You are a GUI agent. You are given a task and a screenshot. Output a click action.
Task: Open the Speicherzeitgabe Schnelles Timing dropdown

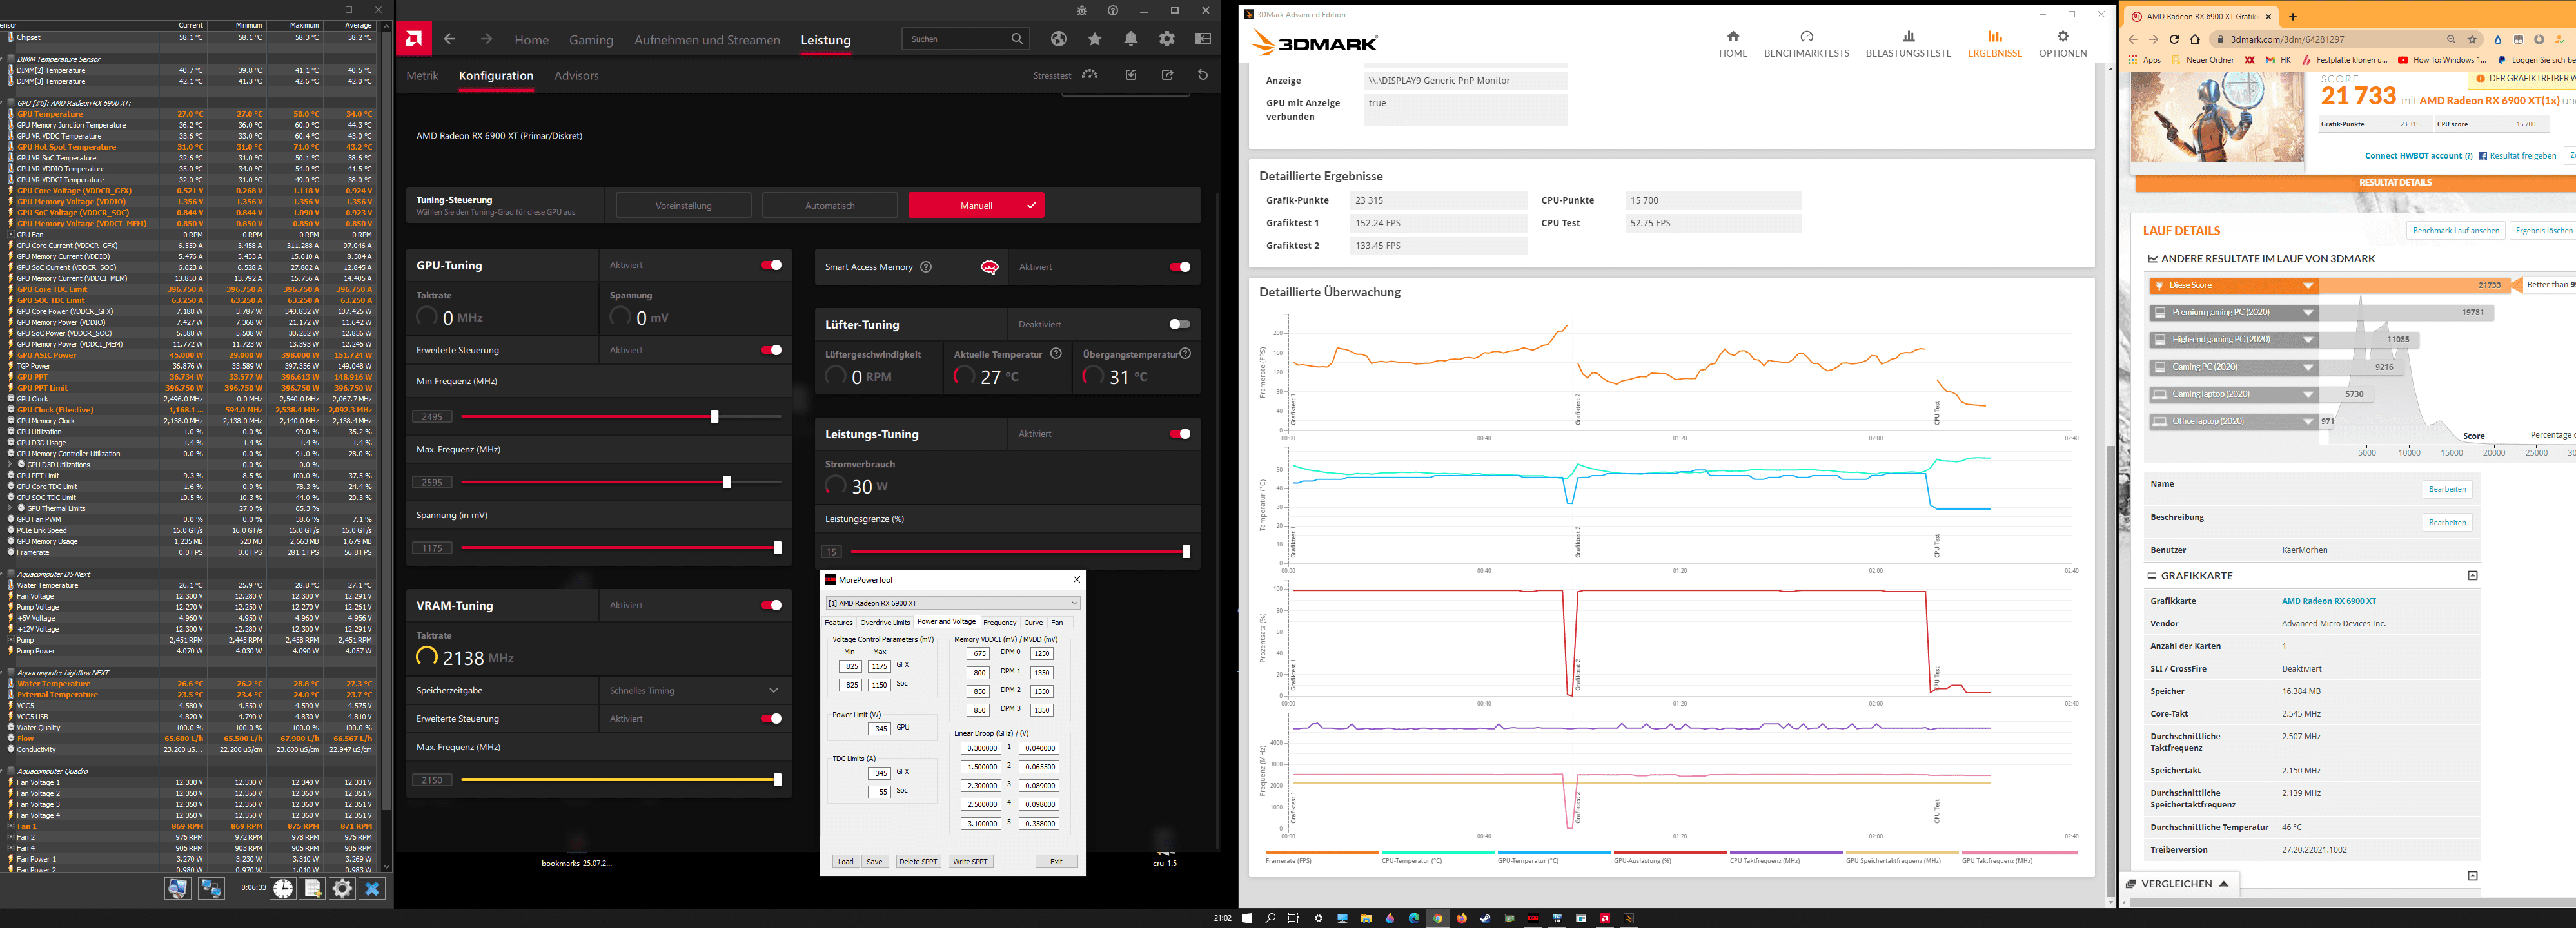pos(773,690)
